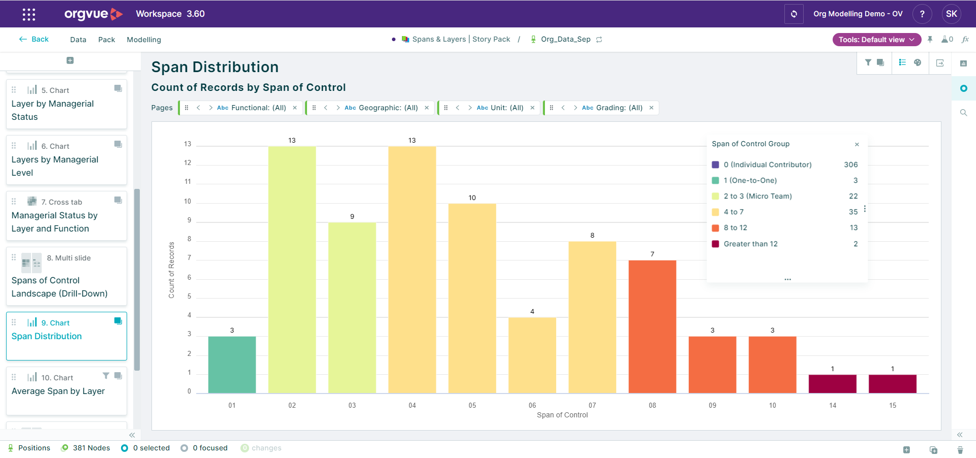This screenshot has width=976, height=458.
Task: Open the chart settings panel icon
Action: 963,63
